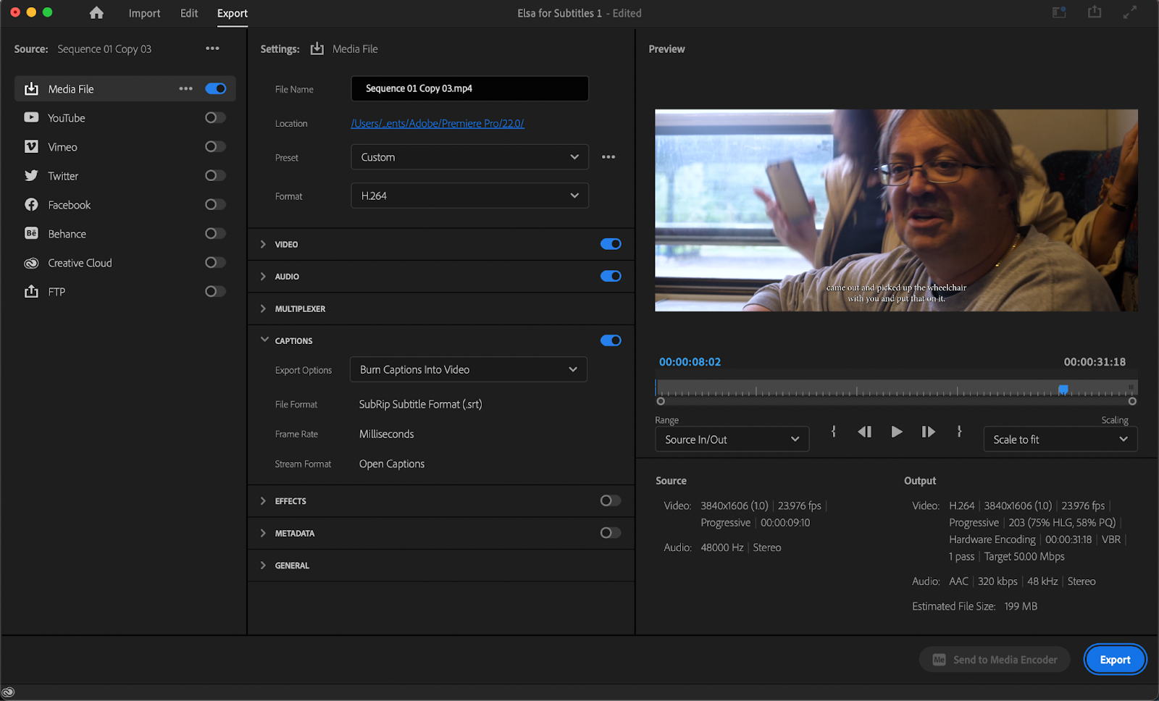The width and height of the screenshot is (1159, 701).
Task: Click Creative Cloud status bar icon
Action: click(9, 692)
